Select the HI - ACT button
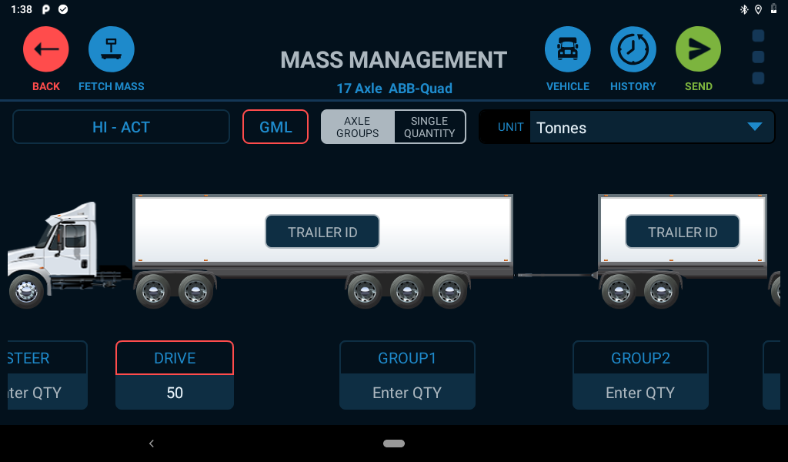 (121, 127)
